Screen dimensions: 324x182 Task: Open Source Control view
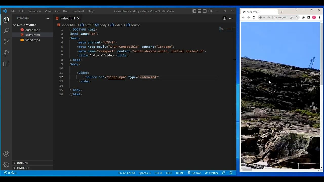6,41
